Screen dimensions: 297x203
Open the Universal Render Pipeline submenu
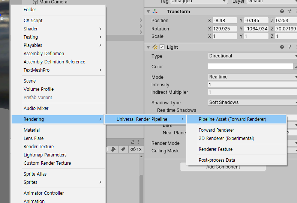[145, 119]
